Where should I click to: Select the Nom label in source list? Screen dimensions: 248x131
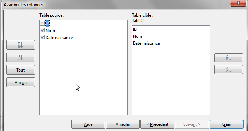[x=50, y=30]
